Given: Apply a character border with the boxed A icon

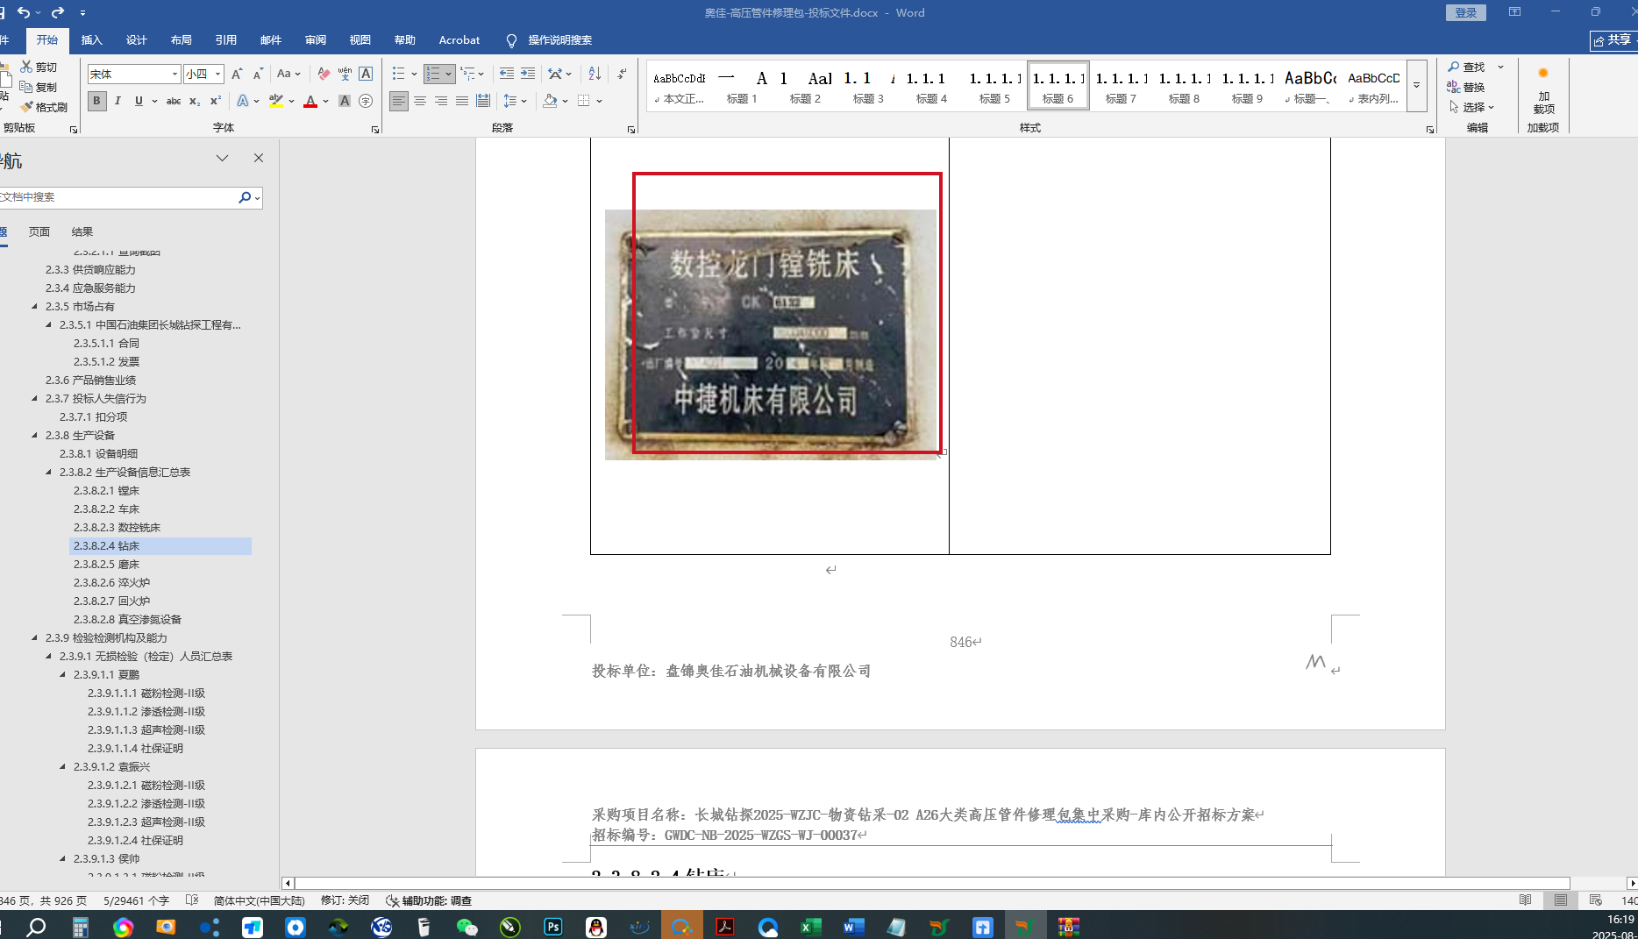Looking at the screenshot, I should click(366, 74).
